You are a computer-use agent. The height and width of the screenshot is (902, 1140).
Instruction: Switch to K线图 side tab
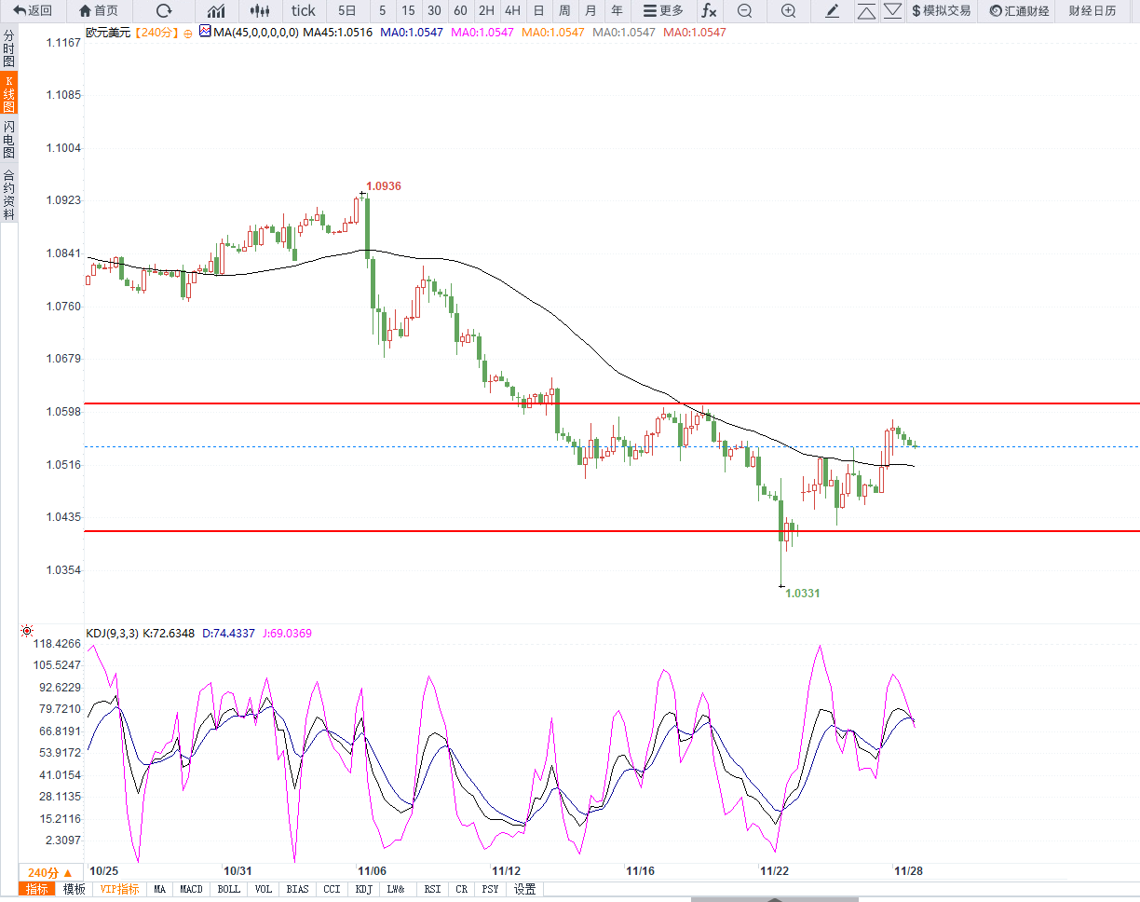click(x=8, y=94)
